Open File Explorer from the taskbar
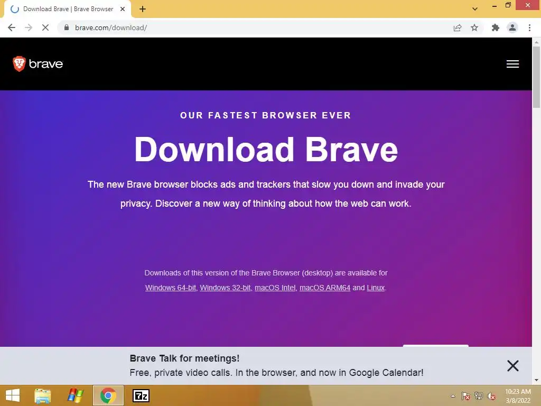Screen dimensions: 541x406 tap(42, 395)
